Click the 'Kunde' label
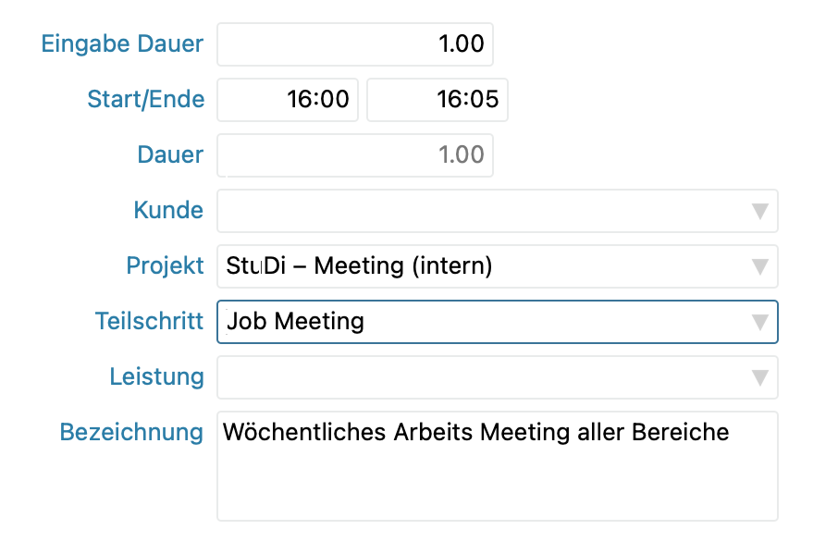The height and width of the screenshot is (542, 838). (168, 211)
